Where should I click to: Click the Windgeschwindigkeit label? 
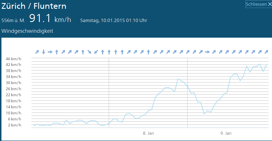click(x=27, y=31)
